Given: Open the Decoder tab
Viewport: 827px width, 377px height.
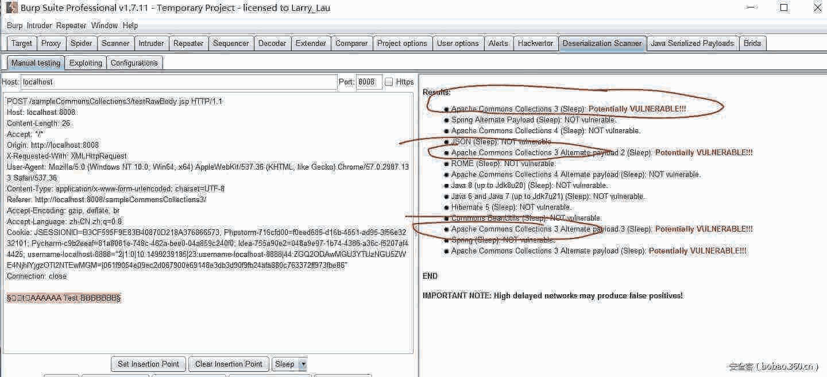Looking at the screenshot, I should pos(272,43).
